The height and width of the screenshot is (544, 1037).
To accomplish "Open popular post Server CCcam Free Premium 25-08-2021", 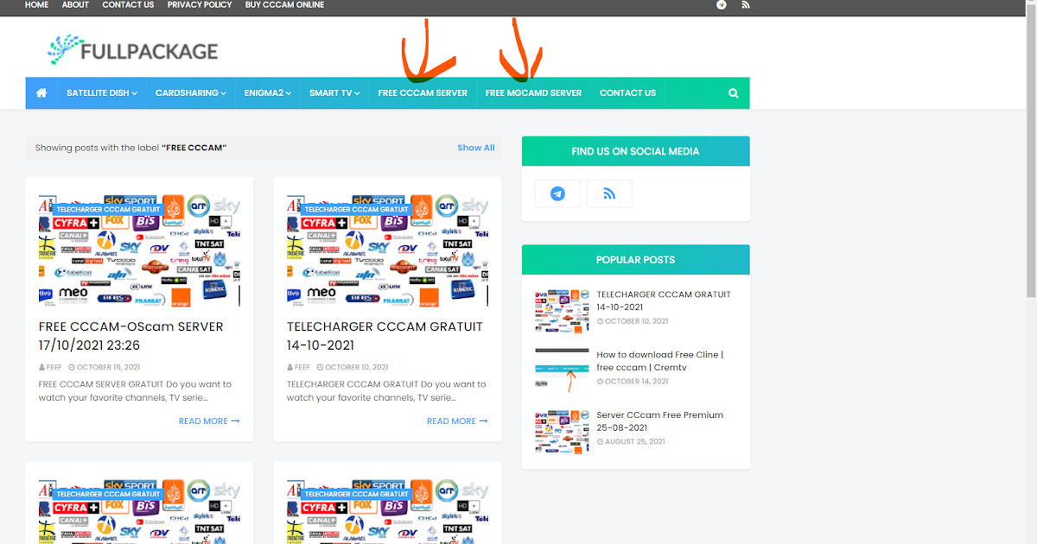I will pos(659,421).
